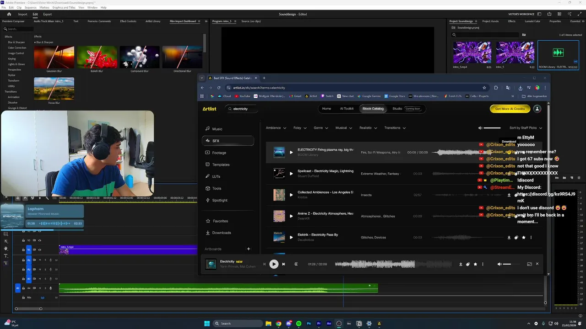
Task: Reload the Artlist page in Chrome
Action: (219, 88)
